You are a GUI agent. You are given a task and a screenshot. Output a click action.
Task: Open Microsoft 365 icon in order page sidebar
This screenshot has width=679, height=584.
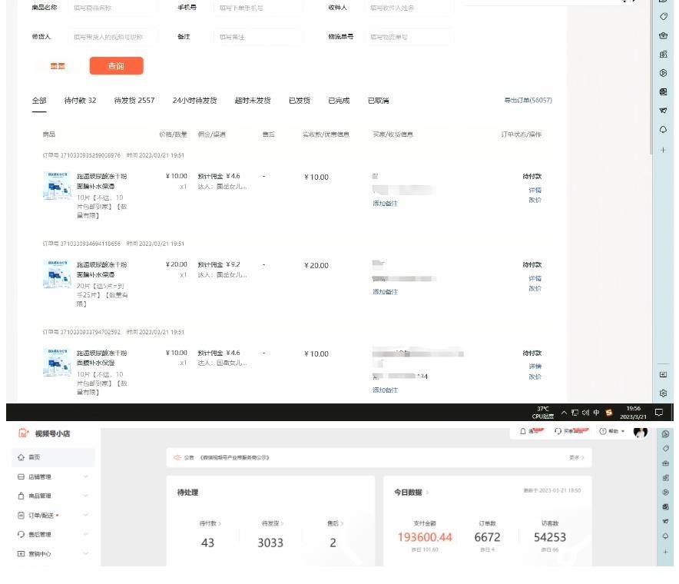[x=663, y=73]
